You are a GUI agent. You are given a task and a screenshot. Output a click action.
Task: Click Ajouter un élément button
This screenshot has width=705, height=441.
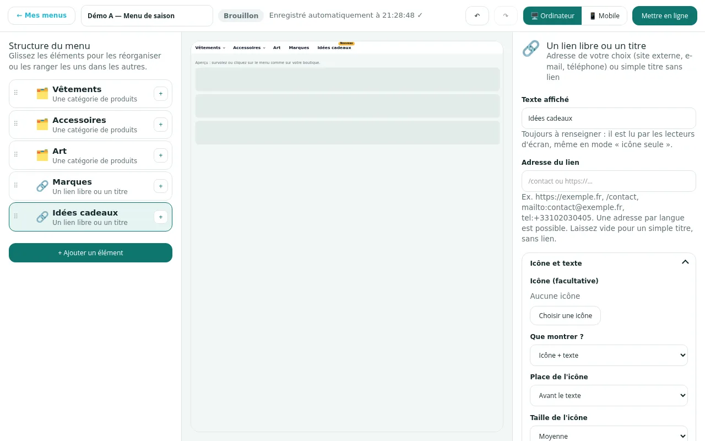pyautogui.click(x=90, y=252)
